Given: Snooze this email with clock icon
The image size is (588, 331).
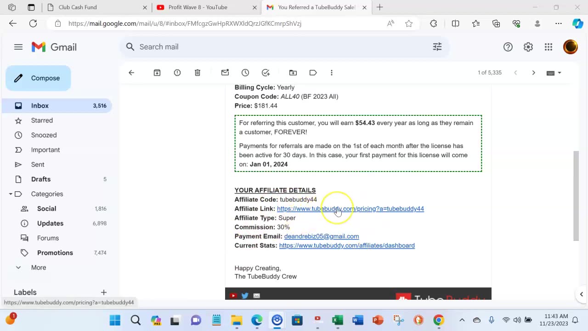Looking at the screenshot, I should coord(245,73).
